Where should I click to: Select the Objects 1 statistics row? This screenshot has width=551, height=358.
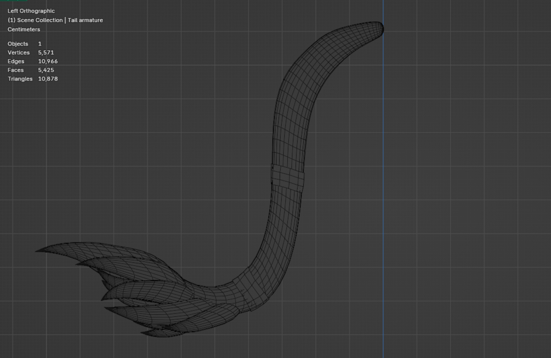click(x=25, y=44)
